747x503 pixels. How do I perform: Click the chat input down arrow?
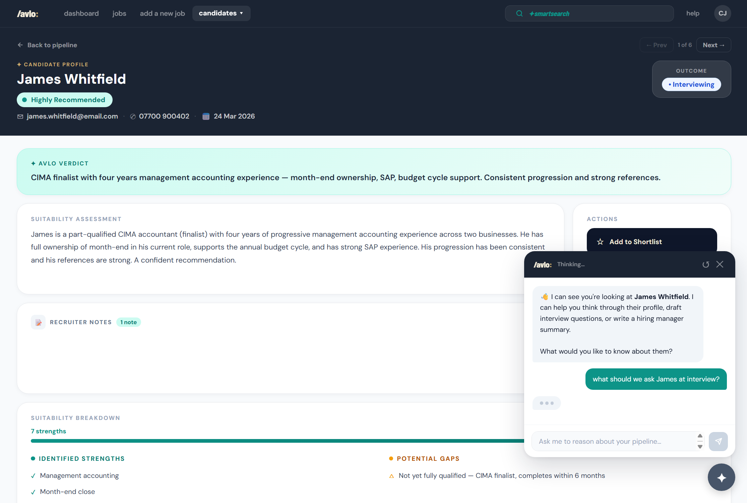pos(700,447)
